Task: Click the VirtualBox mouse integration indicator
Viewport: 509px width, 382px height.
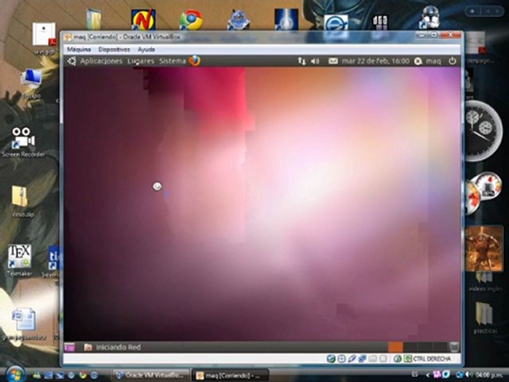Action: pos(397,359)
